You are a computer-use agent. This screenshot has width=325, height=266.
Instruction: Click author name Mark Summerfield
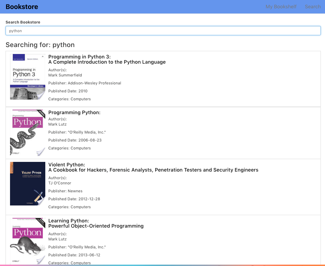(65, 75)
